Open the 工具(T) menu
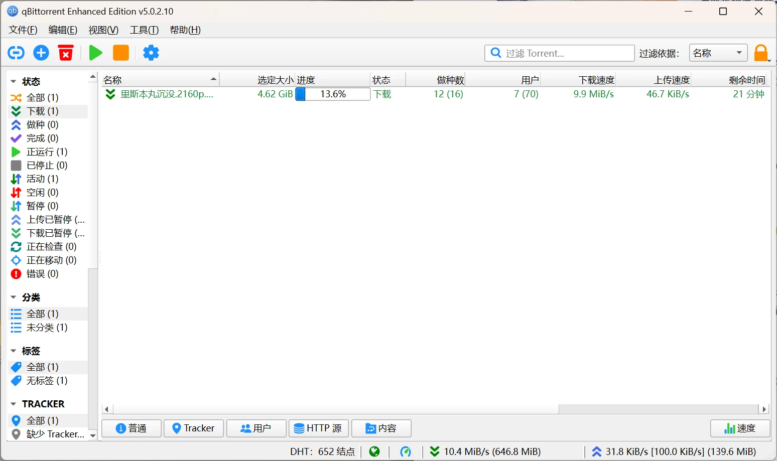Screen dimensions: 777x461 (x=144, y=30)
